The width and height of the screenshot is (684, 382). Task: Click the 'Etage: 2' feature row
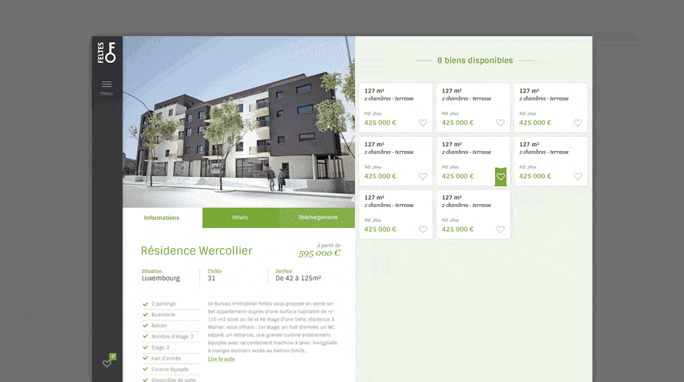[171, 347]
